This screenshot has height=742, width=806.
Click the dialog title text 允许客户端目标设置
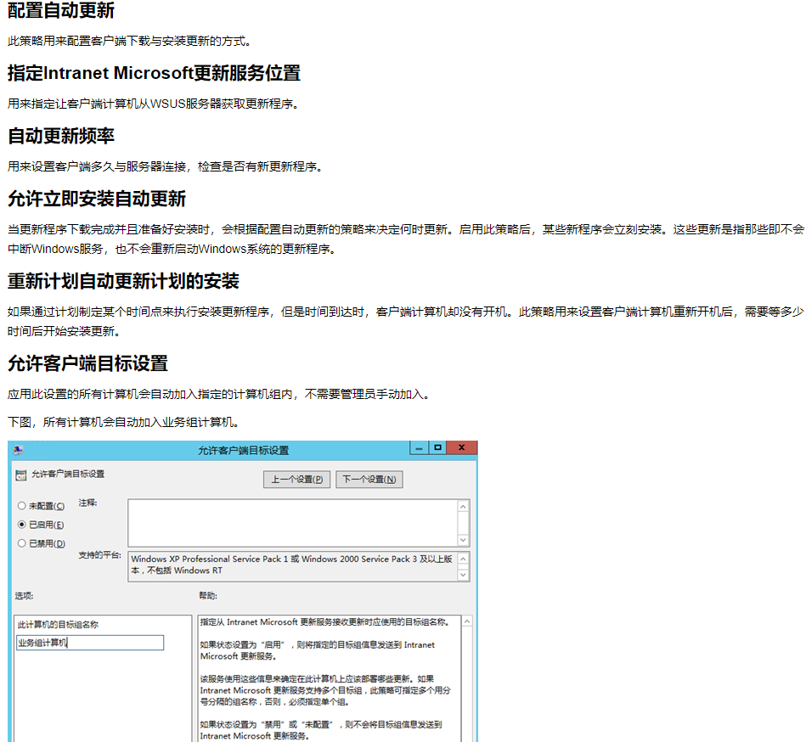(x=244, y=451)
